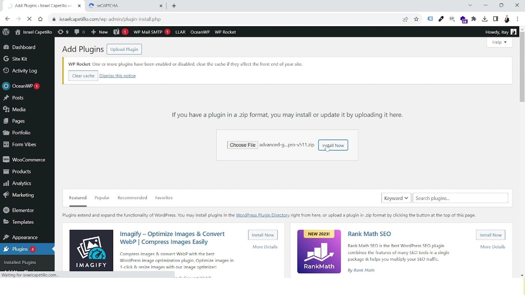
Task: Click the Analytics bar chart icon
Action: click(x=6, y=183)
